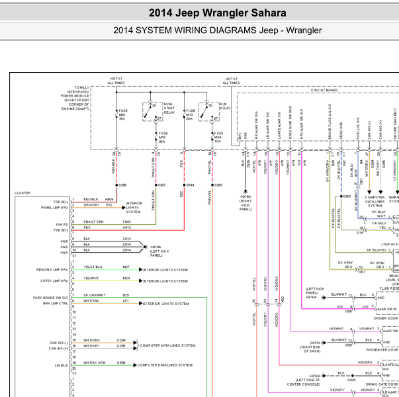
Task: Click circuit code 'D508' on WHT/DK GRN wire
Action: tap(121, 363)
